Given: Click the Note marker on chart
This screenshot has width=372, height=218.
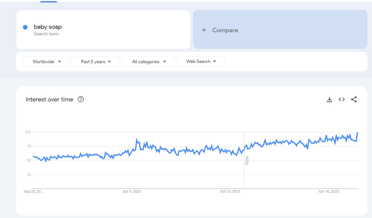Looking at the screenshot, I should (247, 160).
